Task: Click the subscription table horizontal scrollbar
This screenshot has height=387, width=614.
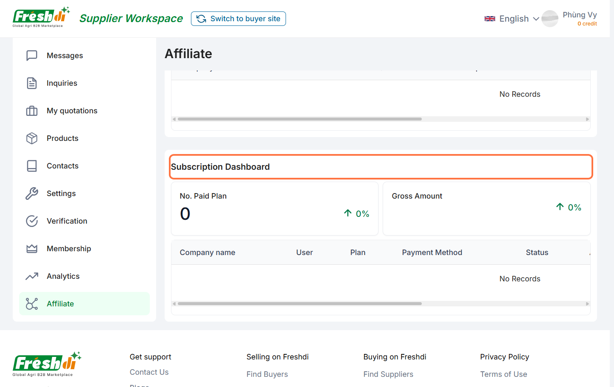Action: pyautogui.click(x=300, y=304)
